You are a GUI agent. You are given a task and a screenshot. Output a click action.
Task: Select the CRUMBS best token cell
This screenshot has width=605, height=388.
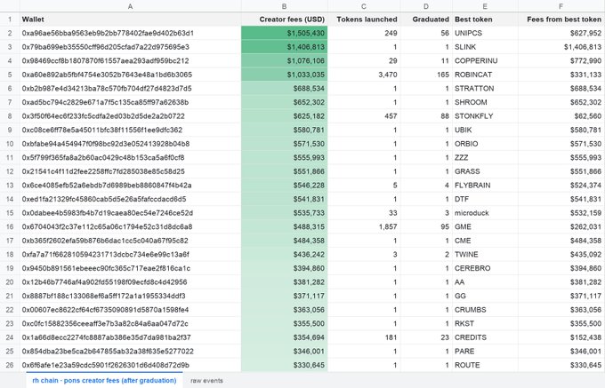pos(485,310)
